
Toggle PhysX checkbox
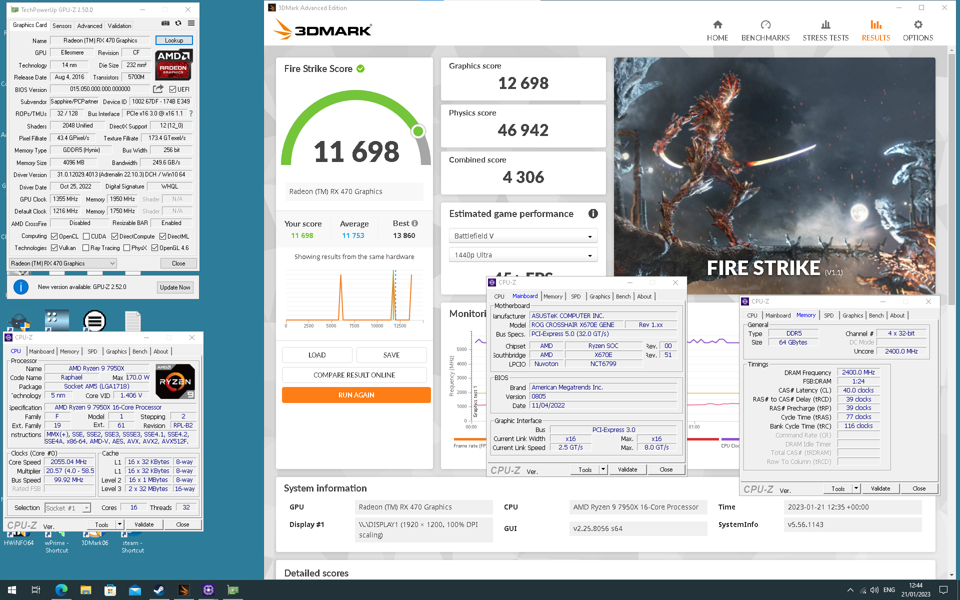click(126, 248)
